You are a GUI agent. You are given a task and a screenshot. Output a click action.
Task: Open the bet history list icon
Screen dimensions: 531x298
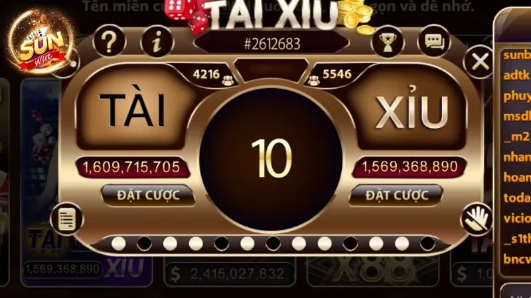[66, 219]
